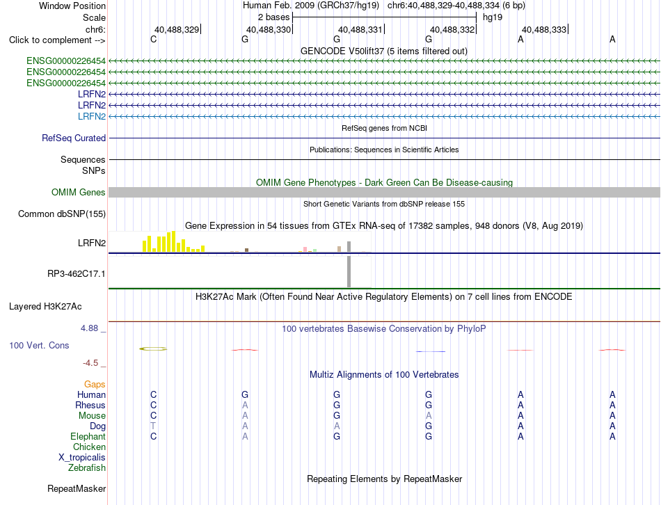Click 'Repeating Elements by RepeatMasker' title
The width and height of the screenshot is (661, 505).
(x=384, y=479)
